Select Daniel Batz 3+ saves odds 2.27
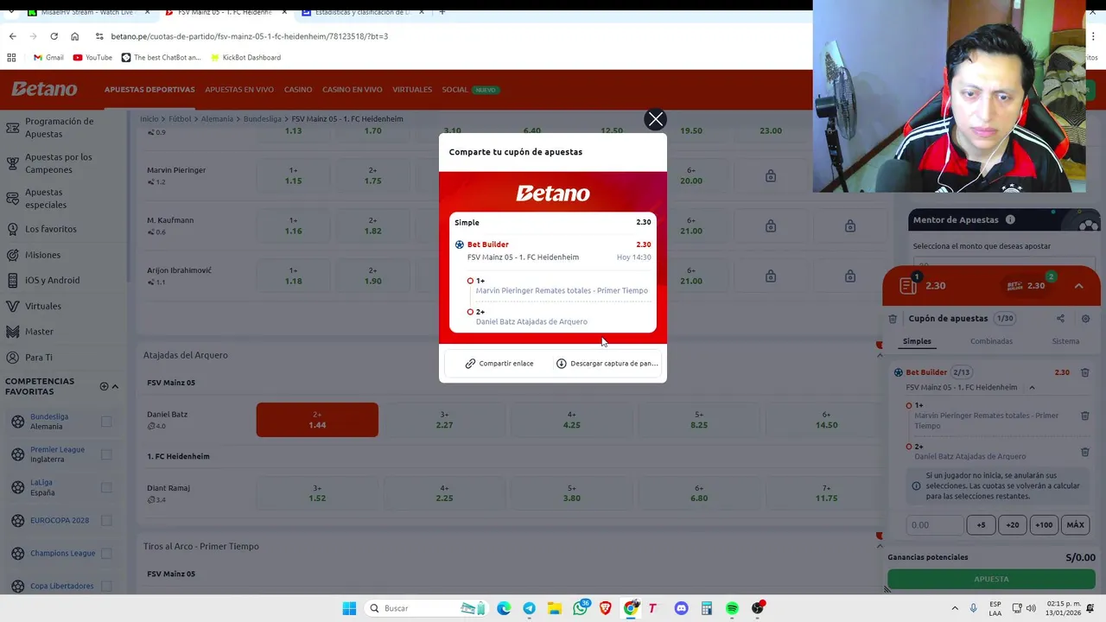The width and height of the screenshot is (1106, 622). coord(444,420)
